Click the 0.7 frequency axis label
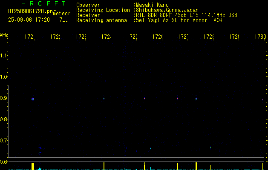The image size is (268, 170). click(4, 141)
